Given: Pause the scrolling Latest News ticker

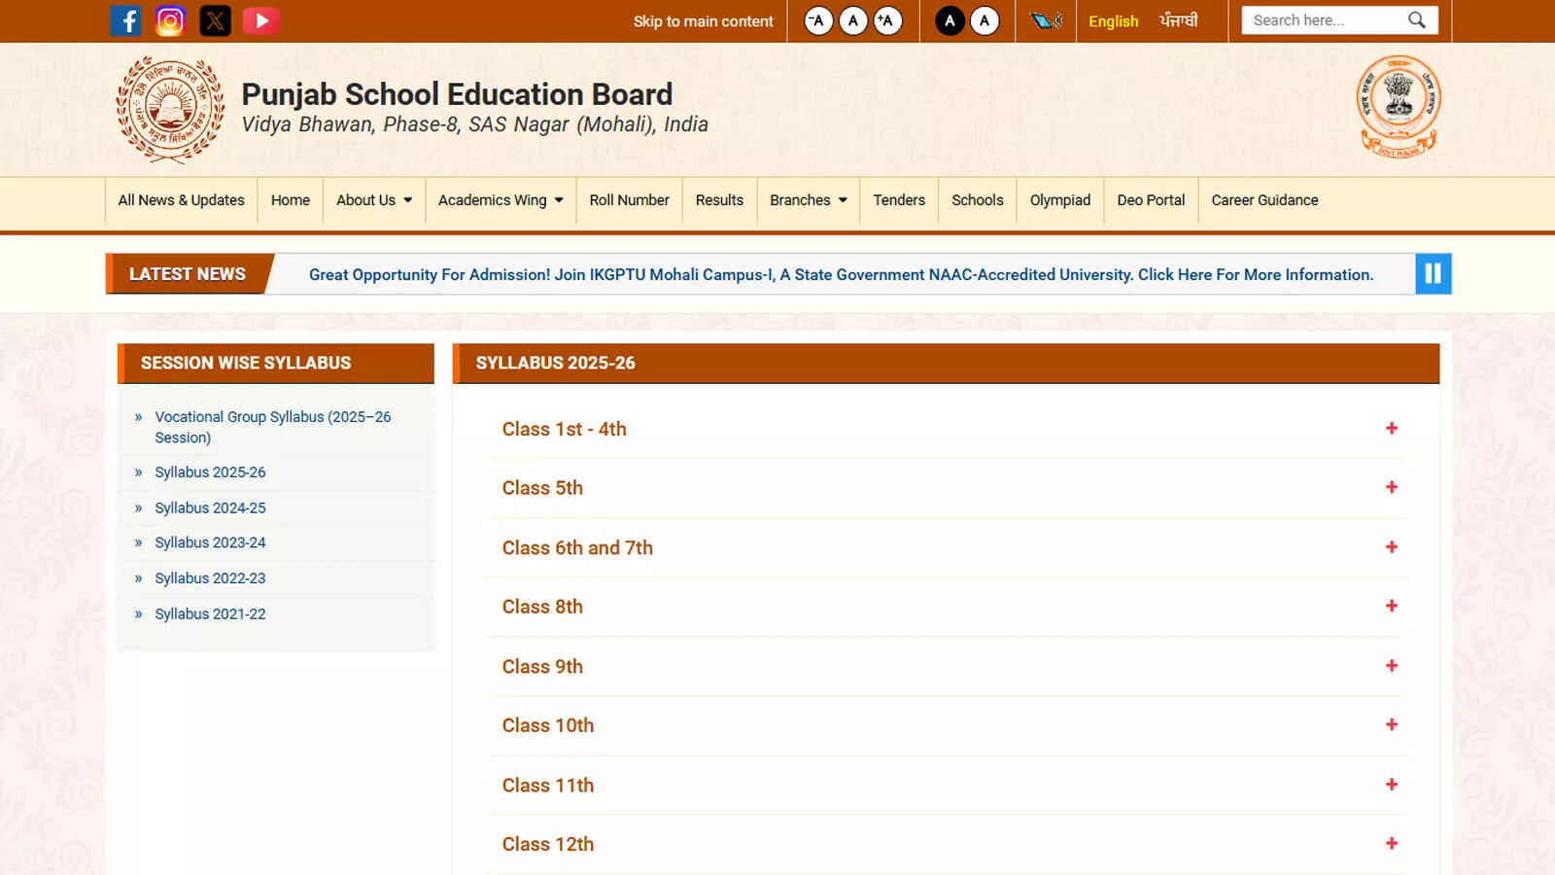Looking at the screenshot, I should (1433, 273).
